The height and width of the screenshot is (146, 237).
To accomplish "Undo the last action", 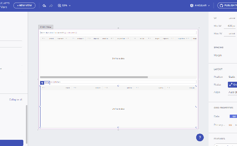I will coord(44,5).
